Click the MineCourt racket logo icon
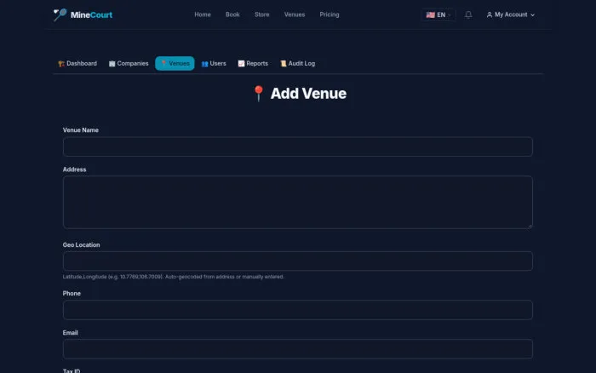The image size is (596, 373). 60,14
